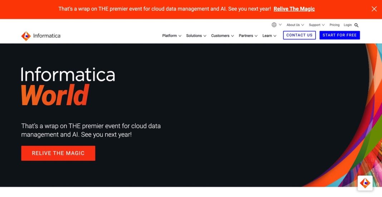Follow the banner's Relive The Magic link
The image size is (382, 197).
[294, 9]
